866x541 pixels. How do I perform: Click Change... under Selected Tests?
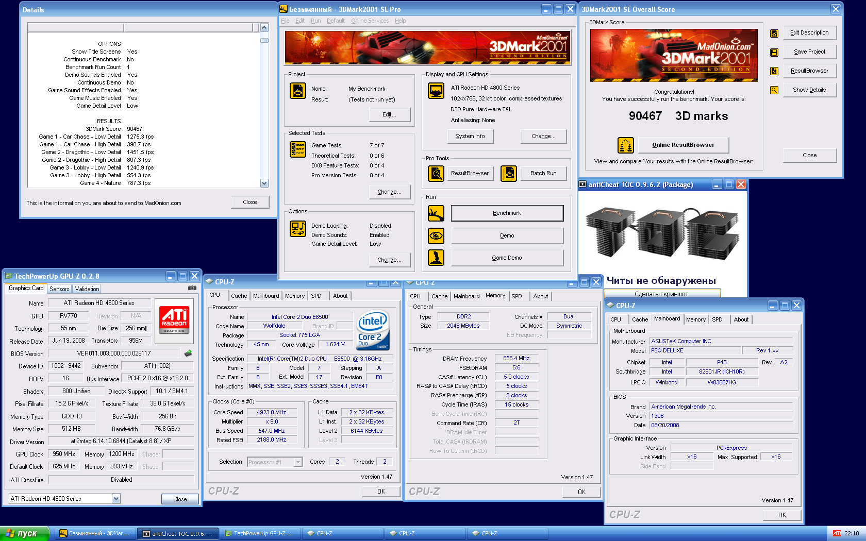(x=390, y=192)
